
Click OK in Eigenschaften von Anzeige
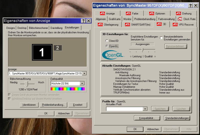46,113
